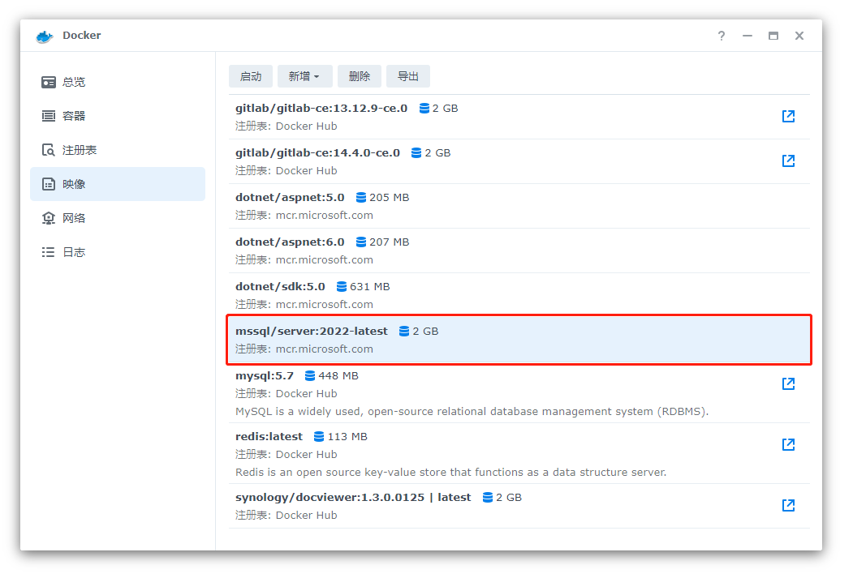Click the size icon beside synology/docviewer
Screen dimensions: 853x578
488,498
